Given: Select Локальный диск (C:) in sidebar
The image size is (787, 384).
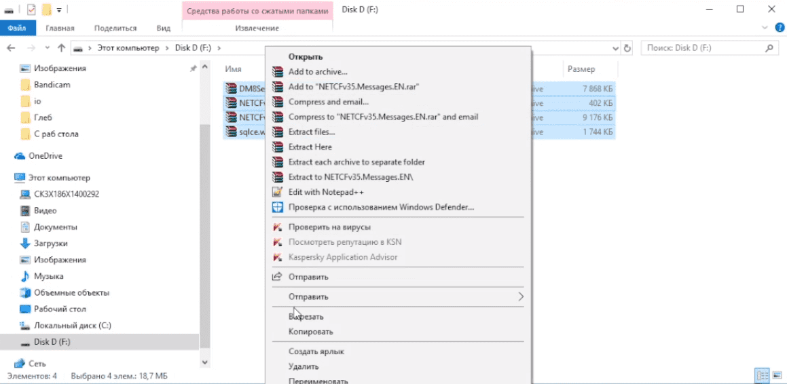Looking at the screenshot, I should coord(72,326).
